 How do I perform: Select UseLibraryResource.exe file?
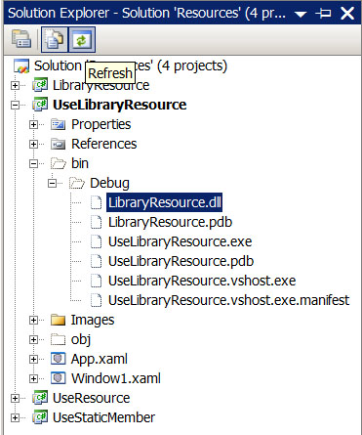[x=180, y=241]
